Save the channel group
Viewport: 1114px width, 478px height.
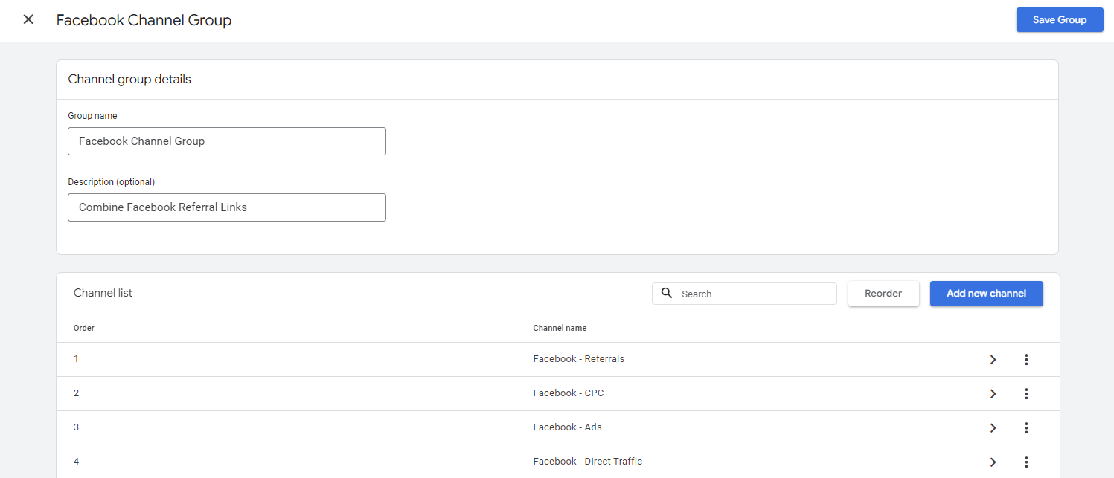point(1060,19)
